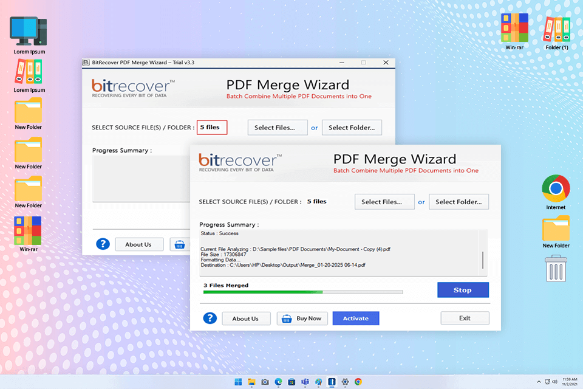Select the Win-rar icon beside Folder (1)
Image resolution: width=583 pixels, height=389 pixels.
(514, 27)
